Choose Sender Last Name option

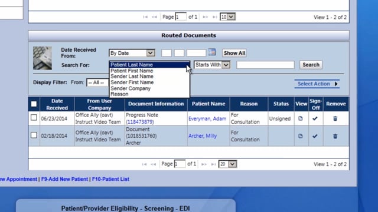click(149, 77)
